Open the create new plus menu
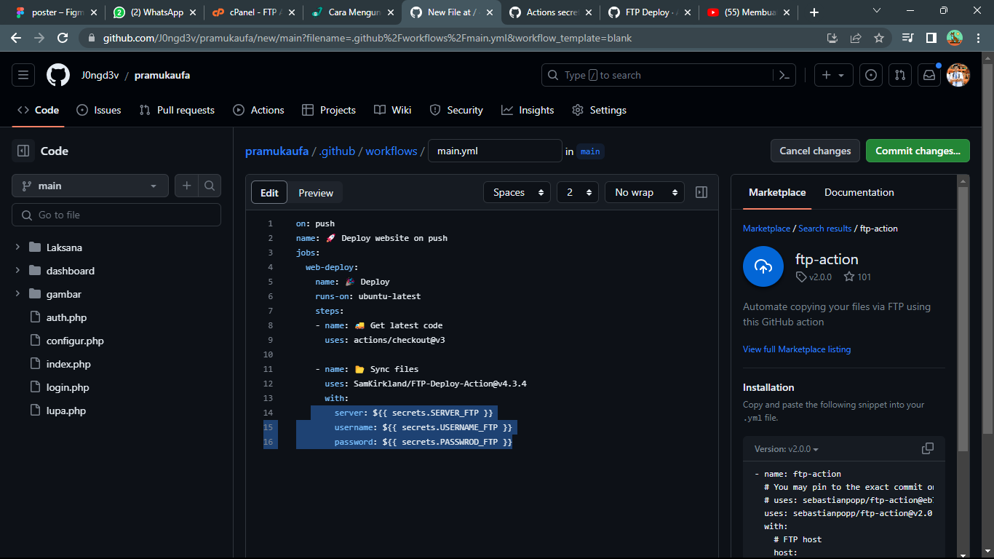 point(833,75)
